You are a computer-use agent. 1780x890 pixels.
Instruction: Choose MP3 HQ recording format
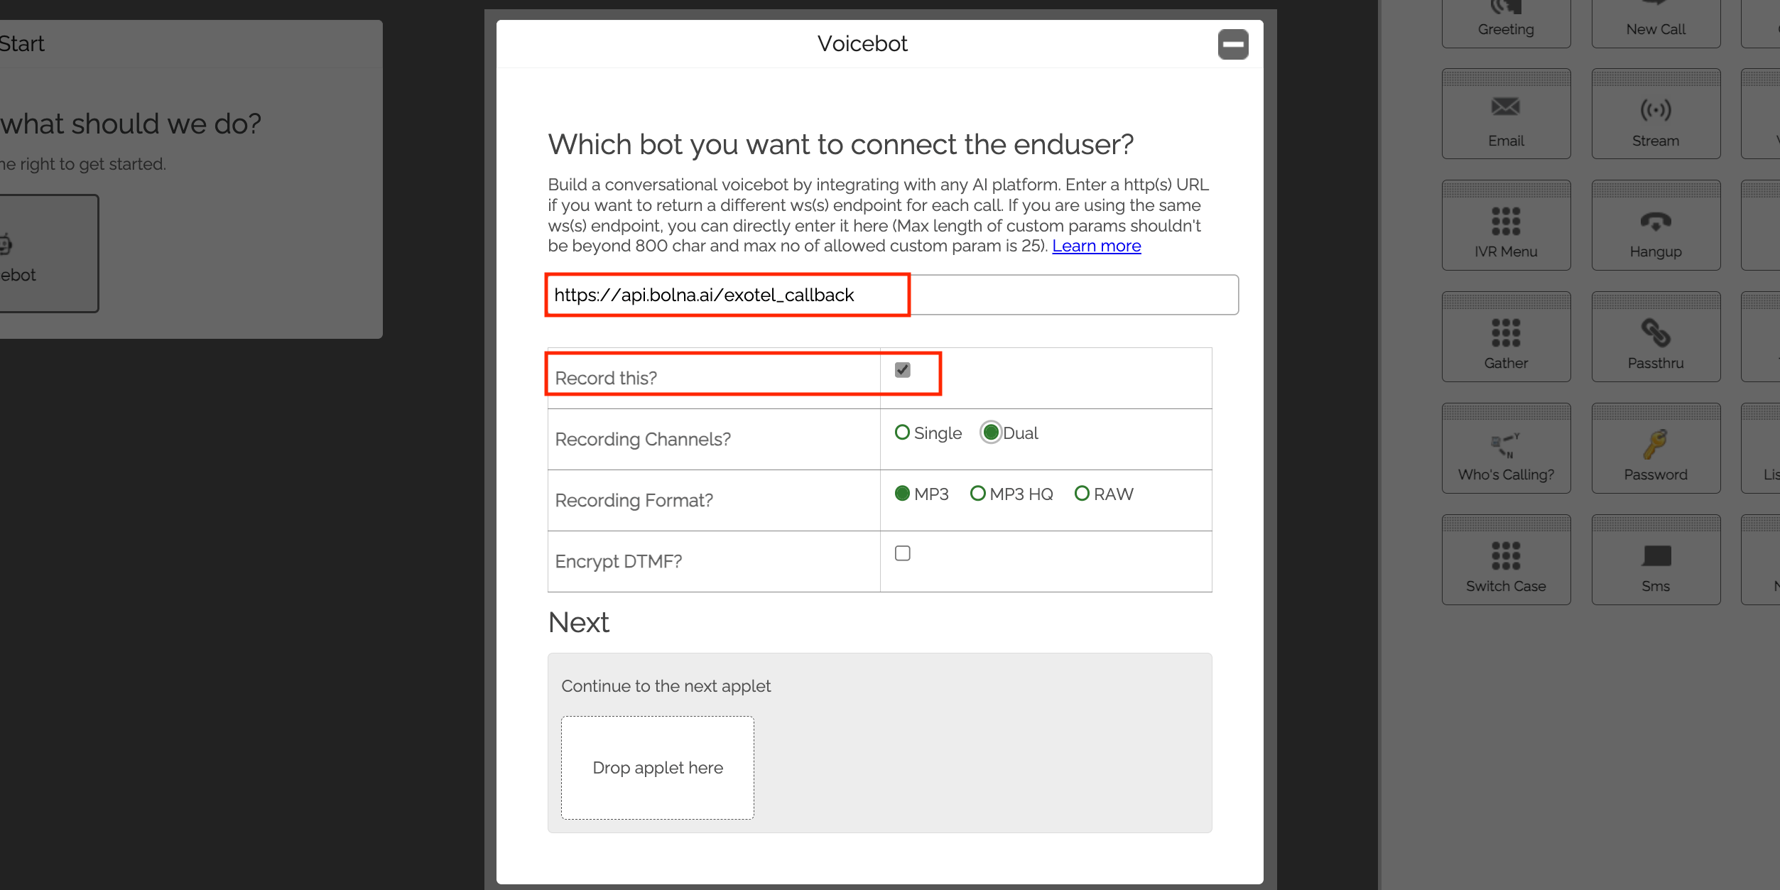(x=978, y=493)
